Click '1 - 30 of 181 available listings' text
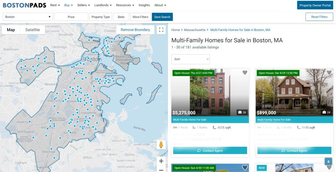The image size is (336, 172). (x=195, y=47)
